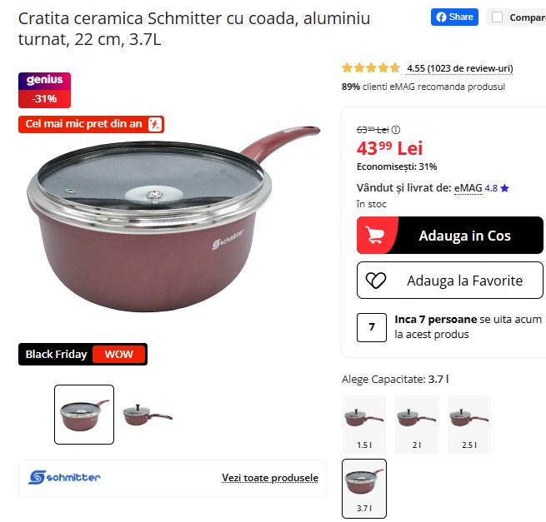Choose the 2.5 l capacity variant
The height and width of the screenshot is (522, 546).
tap(469, 425)
